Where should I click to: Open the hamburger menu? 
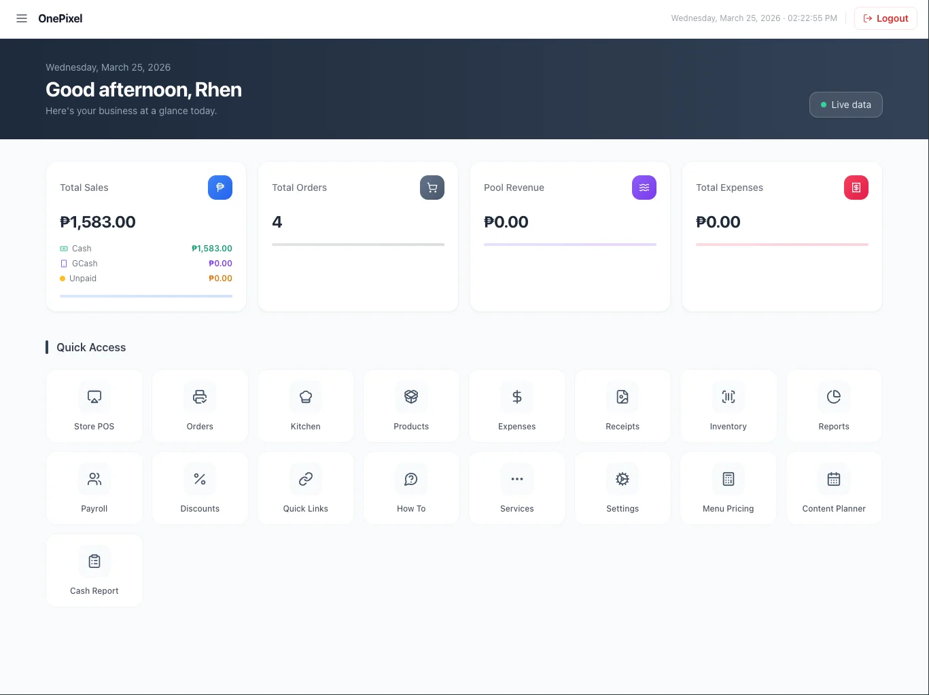[x=22, y=18]
